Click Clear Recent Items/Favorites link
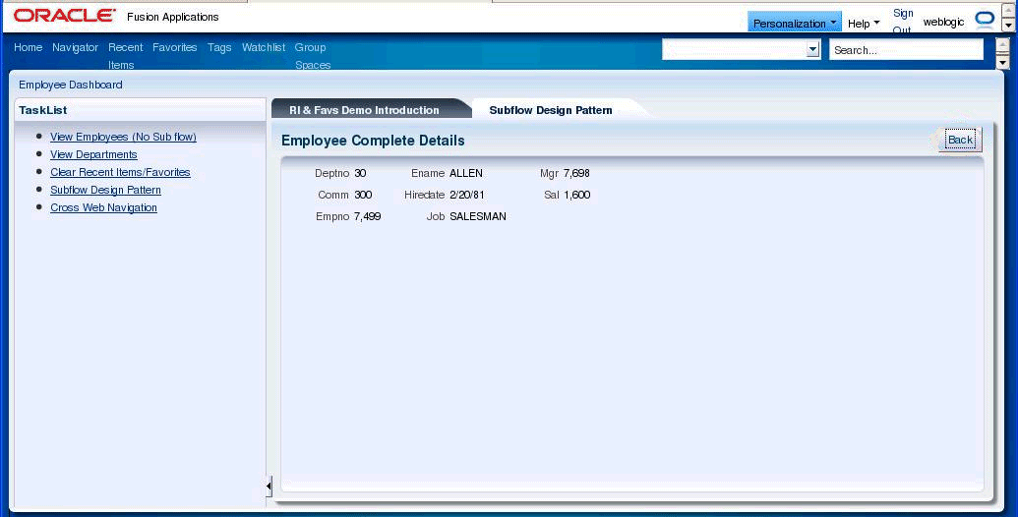1018x517 pixels. [120, 173]
